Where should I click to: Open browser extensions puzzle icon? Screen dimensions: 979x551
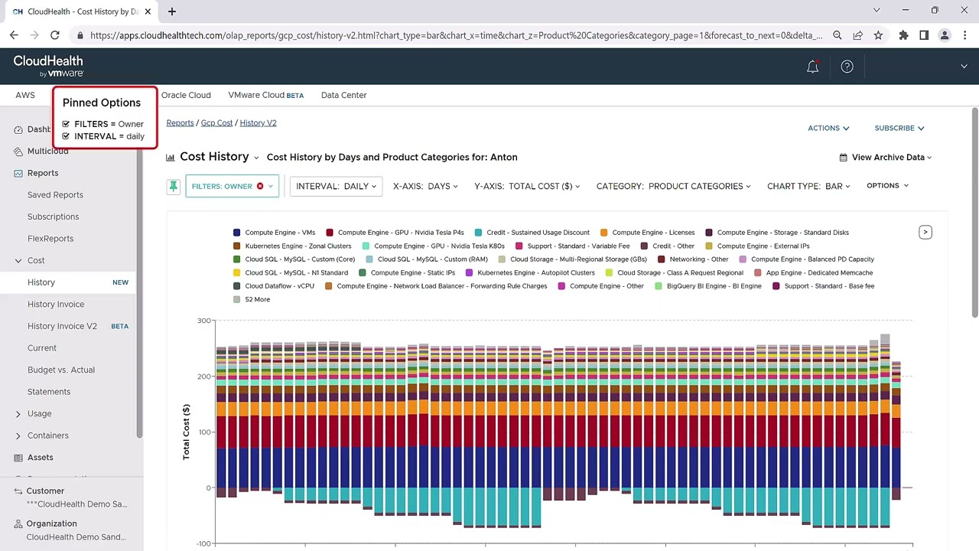[x=903, y=35]
